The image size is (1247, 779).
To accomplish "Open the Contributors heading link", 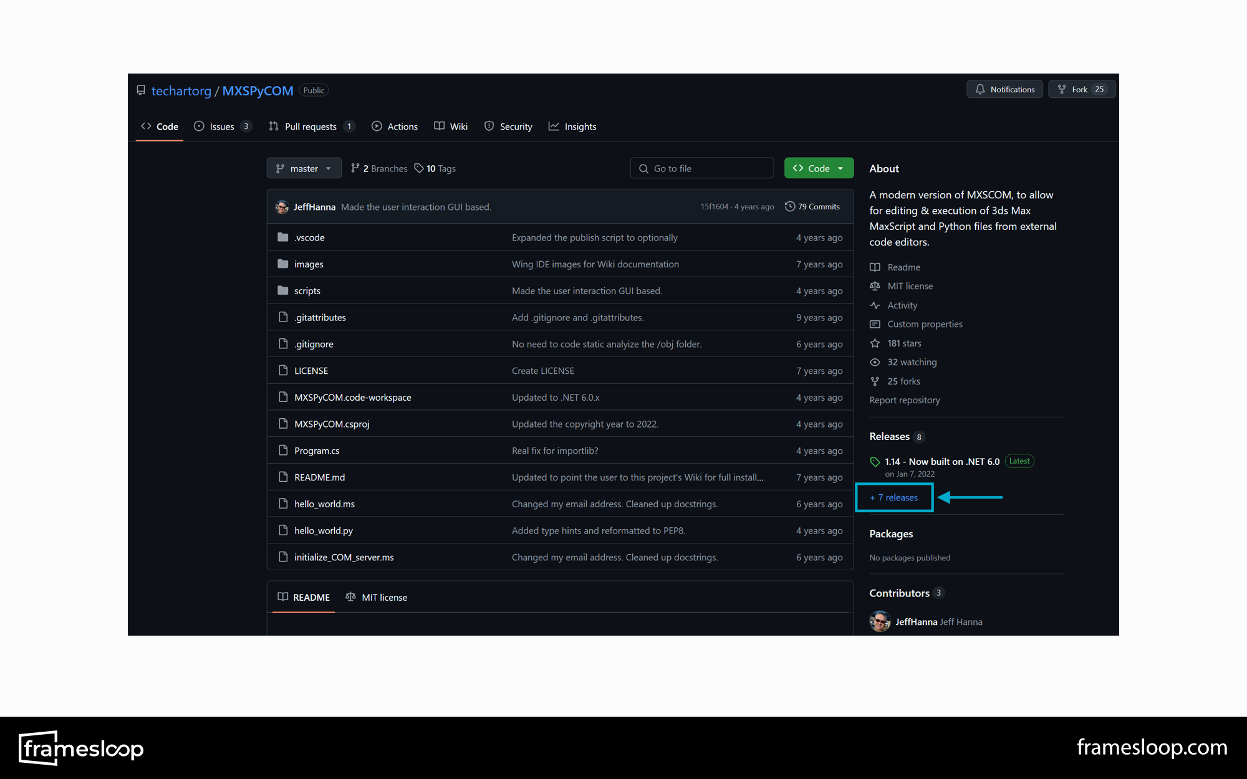I will (906, 593).
